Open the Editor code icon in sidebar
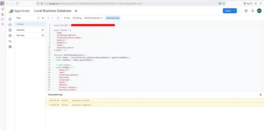This screenshot has width=264, height=131. pyautogui.click(x=10, y=25)
